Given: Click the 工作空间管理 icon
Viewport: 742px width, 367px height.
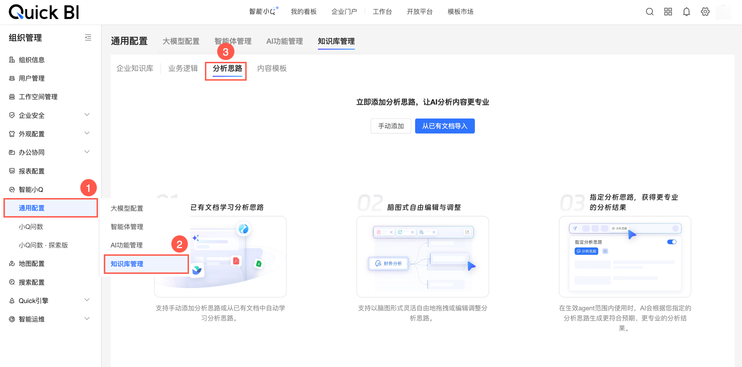Looking at the screenshot, I should [12, 97].
